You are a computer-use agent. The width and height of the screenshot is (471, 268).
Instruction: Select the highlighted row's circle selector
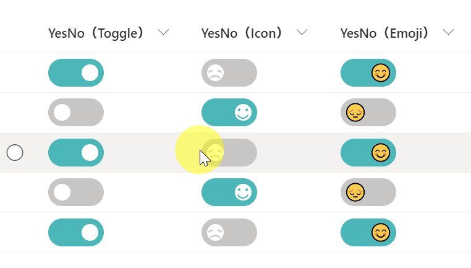point(15,152)
